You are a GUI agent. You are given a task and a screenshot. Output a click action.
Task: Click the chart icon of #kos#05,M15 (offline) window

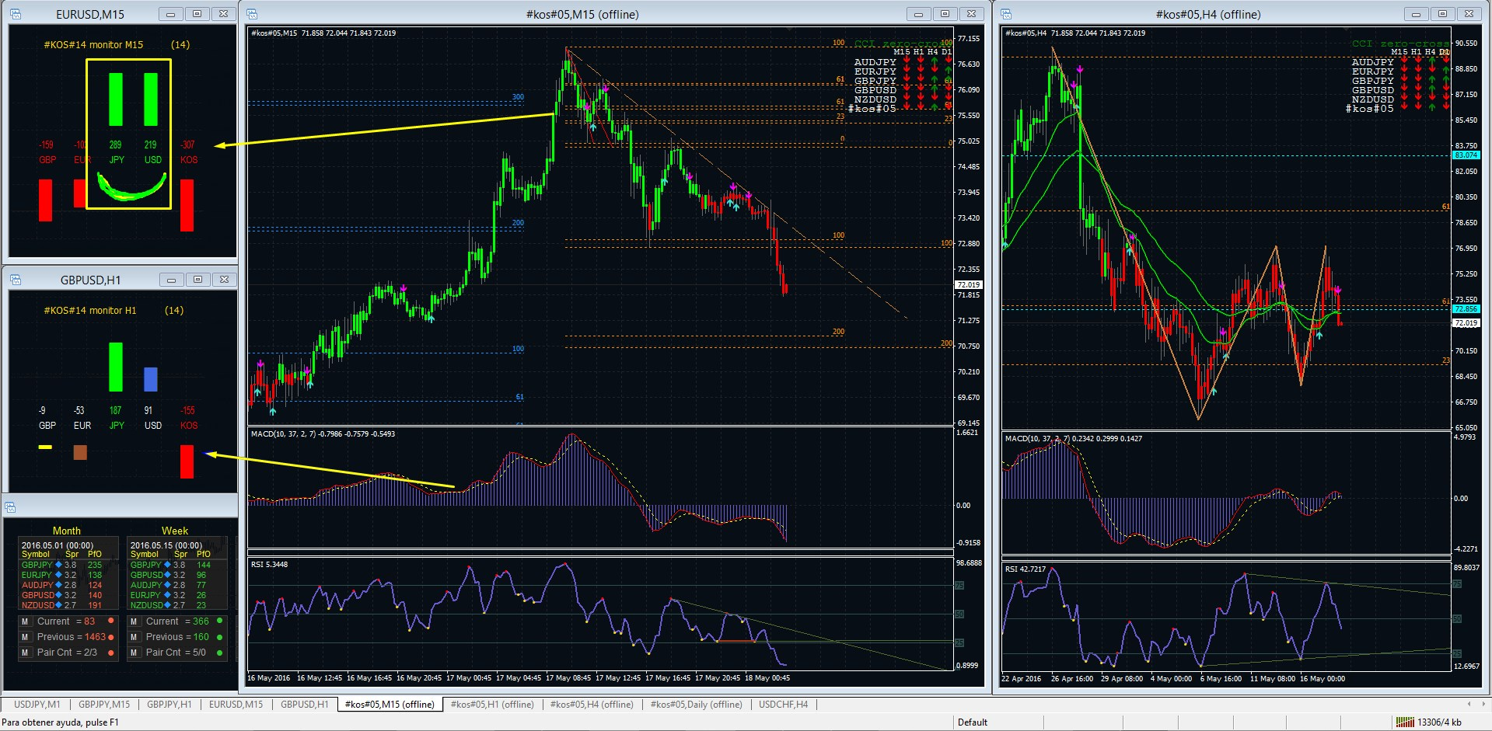pyautogui.click(x=252, y=14)
